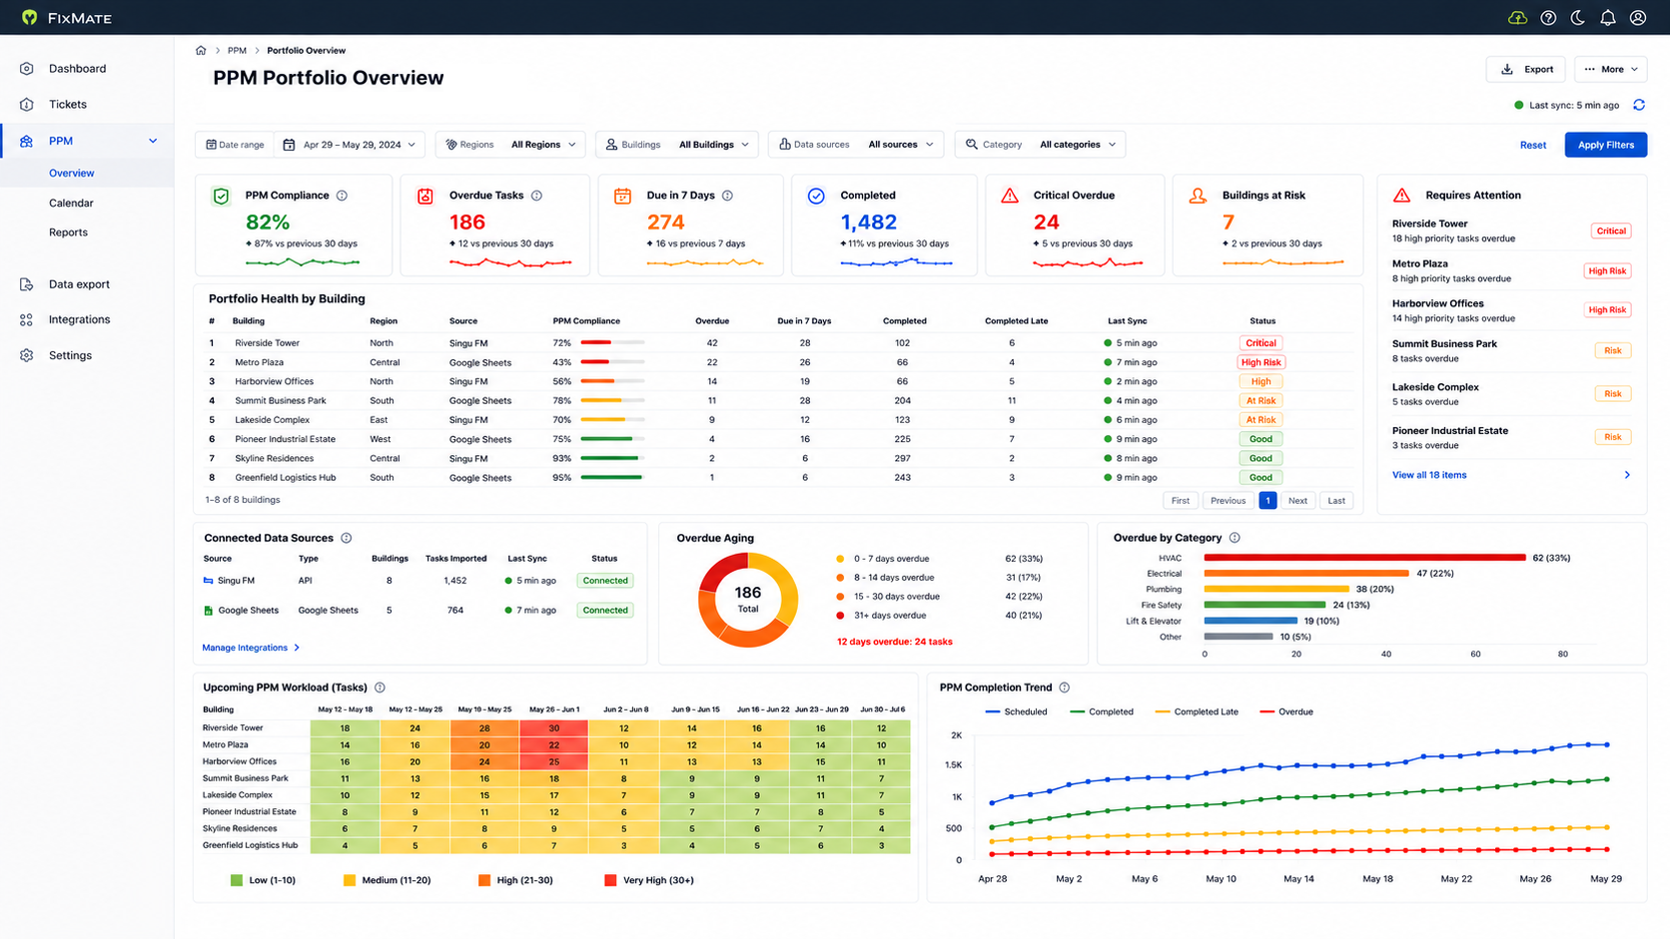The height and width of the screenshot is (939, 1670).
Task: Click Apply Filters button
Action: [x=1606, y=145]
